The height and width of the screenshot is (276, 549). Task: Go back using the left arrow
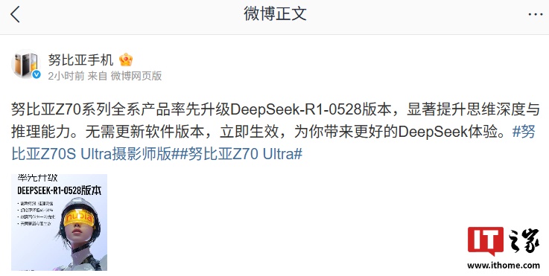click(15, 15)
